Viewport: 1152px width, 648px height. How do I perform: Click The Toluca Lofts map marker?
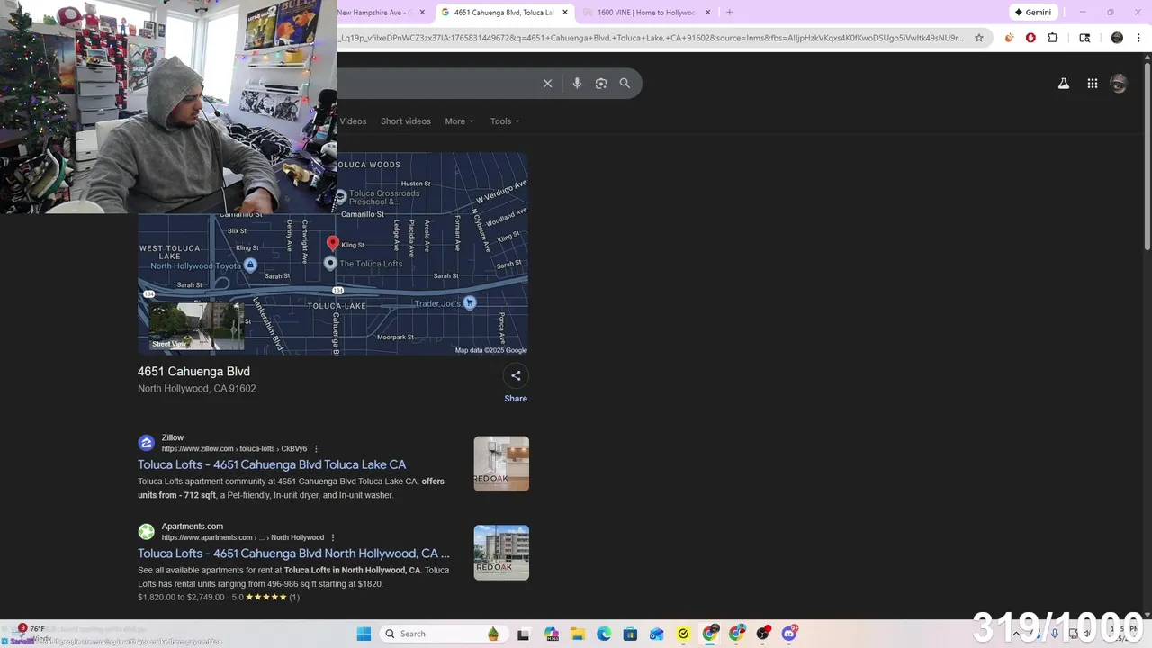330,263
